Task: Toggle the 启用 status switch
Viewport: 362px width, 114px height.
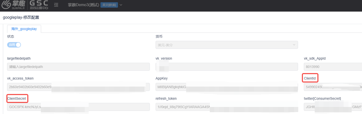Action: (x=14, y=45)
